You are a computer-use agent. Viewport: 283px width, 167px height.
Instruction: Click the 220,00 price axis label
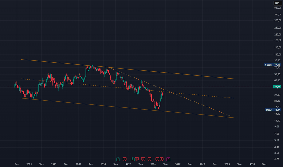(x=278, y=35)
